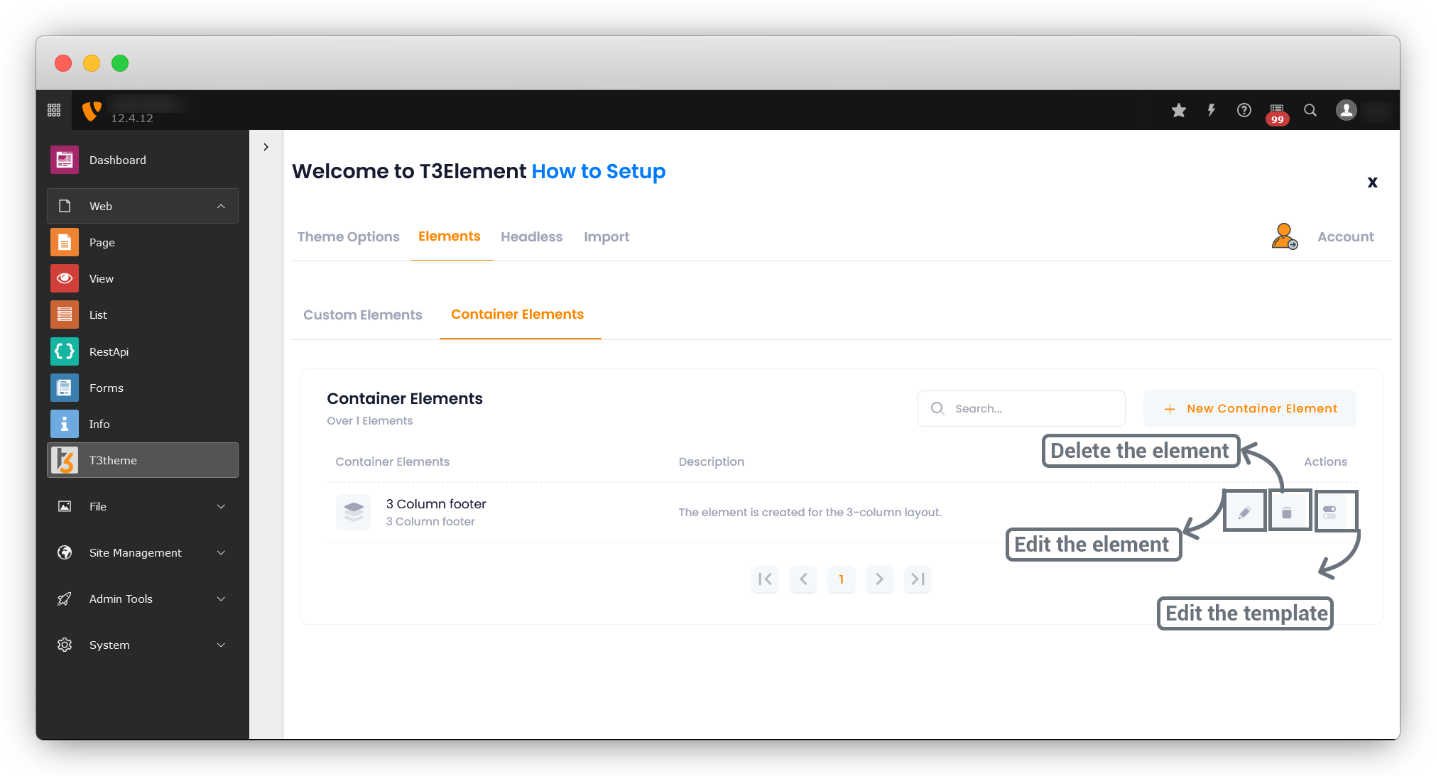Open the RestApi module
The image size is (1436, 776).
pyautogui.click(x=143, y=352)
